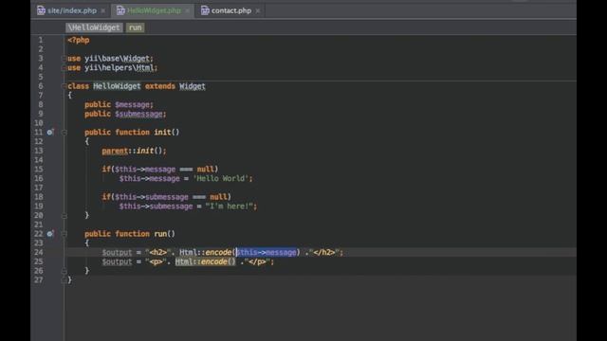
Task: Click the fold end marker at line 26
Action: [64, 271]
